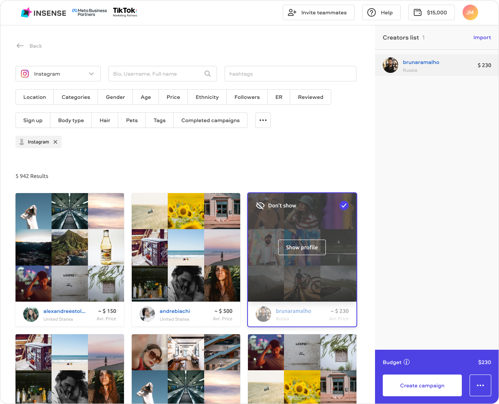Open the campaign more options ellipsis
499x404 pixels.
pos(480,385)
